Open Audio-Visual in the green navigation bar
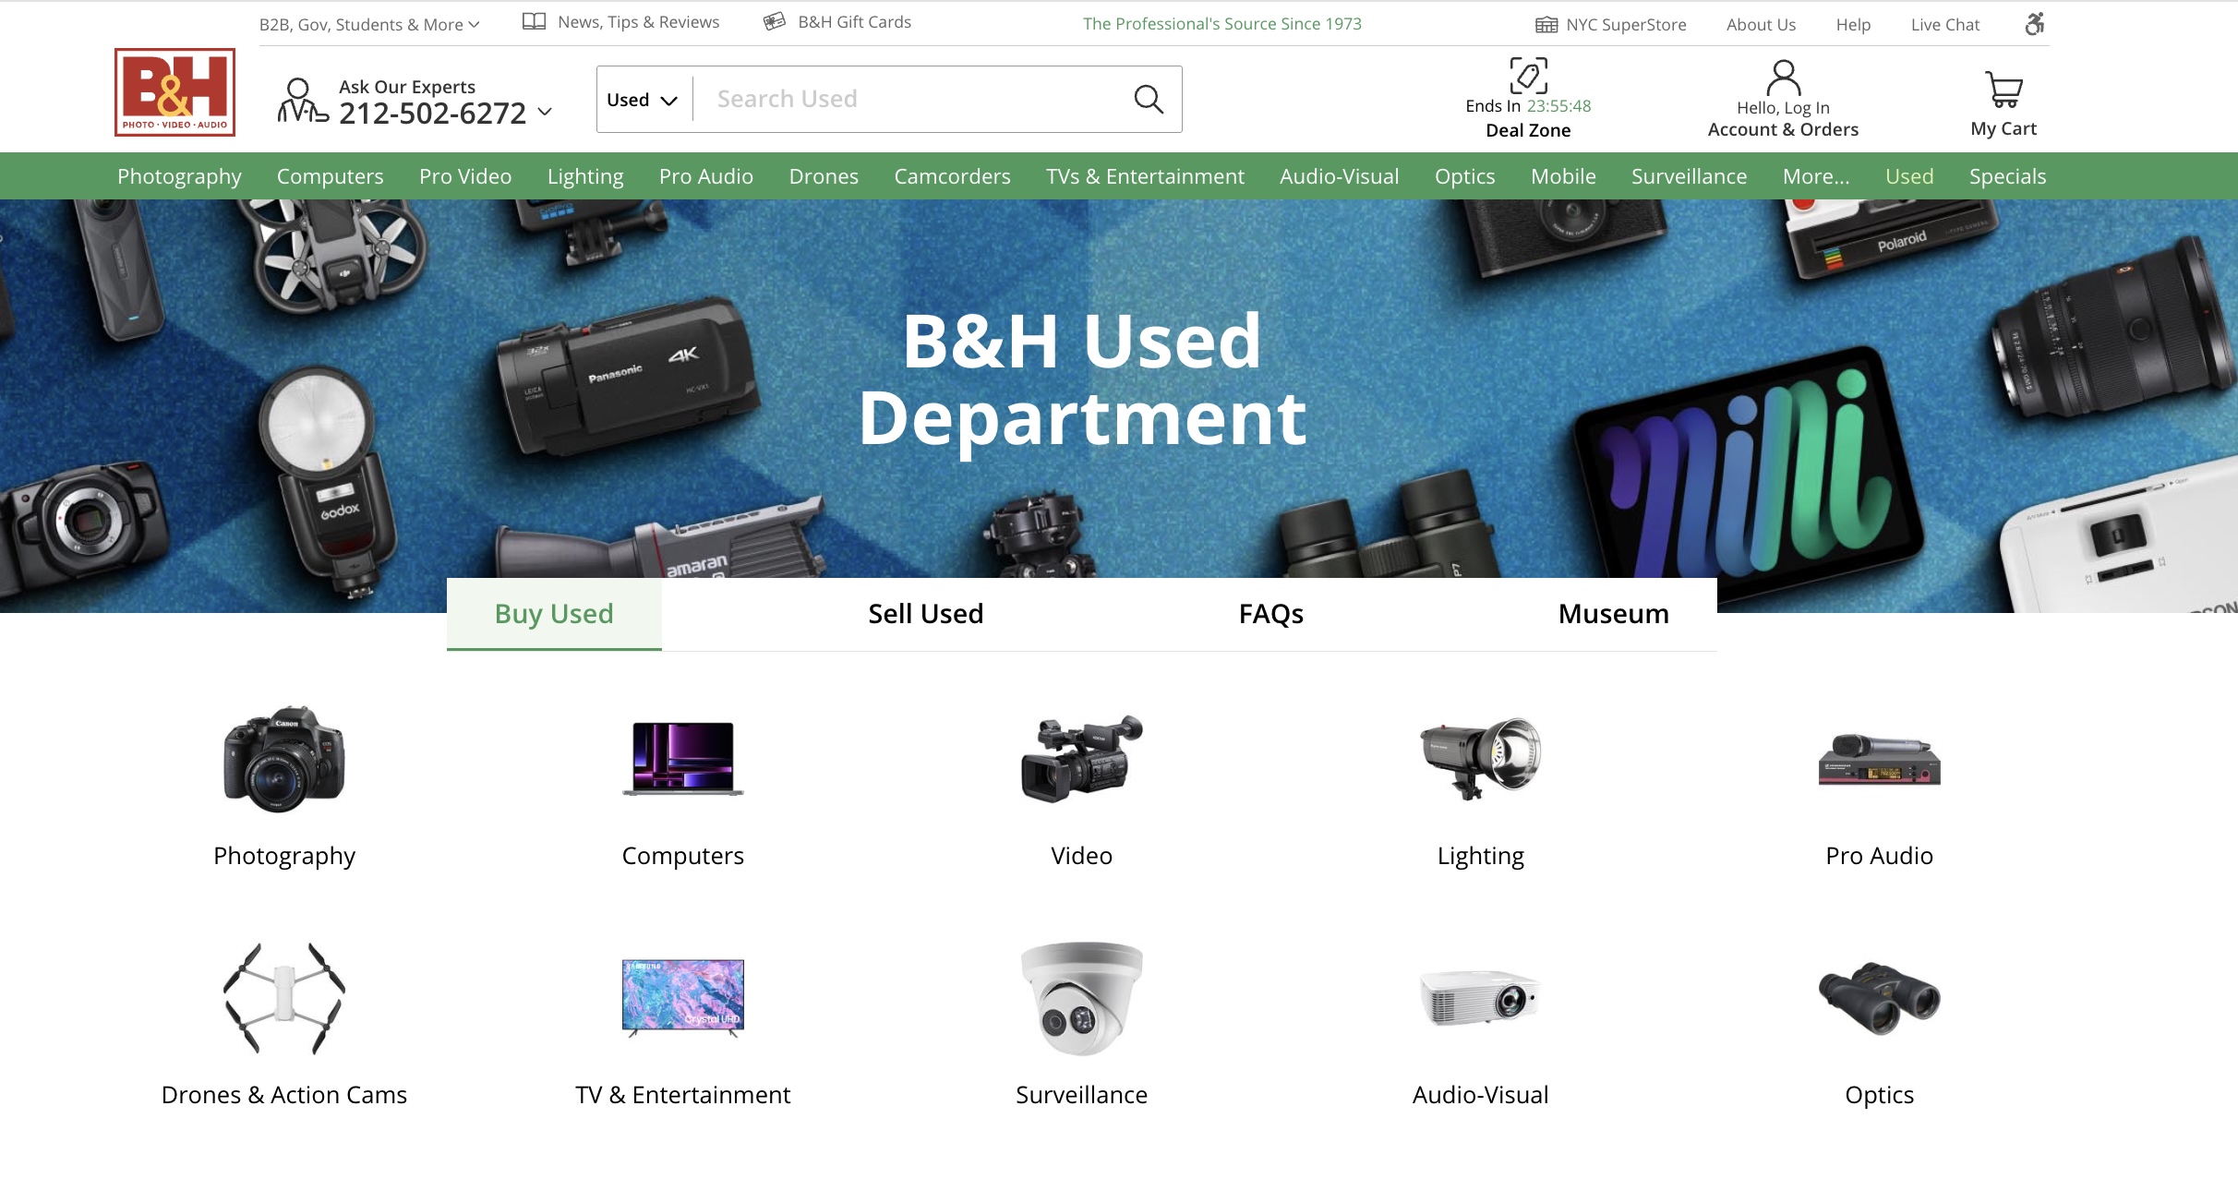The height and width of the screenshot is (1178, 2238). (x=1340, y=176)
